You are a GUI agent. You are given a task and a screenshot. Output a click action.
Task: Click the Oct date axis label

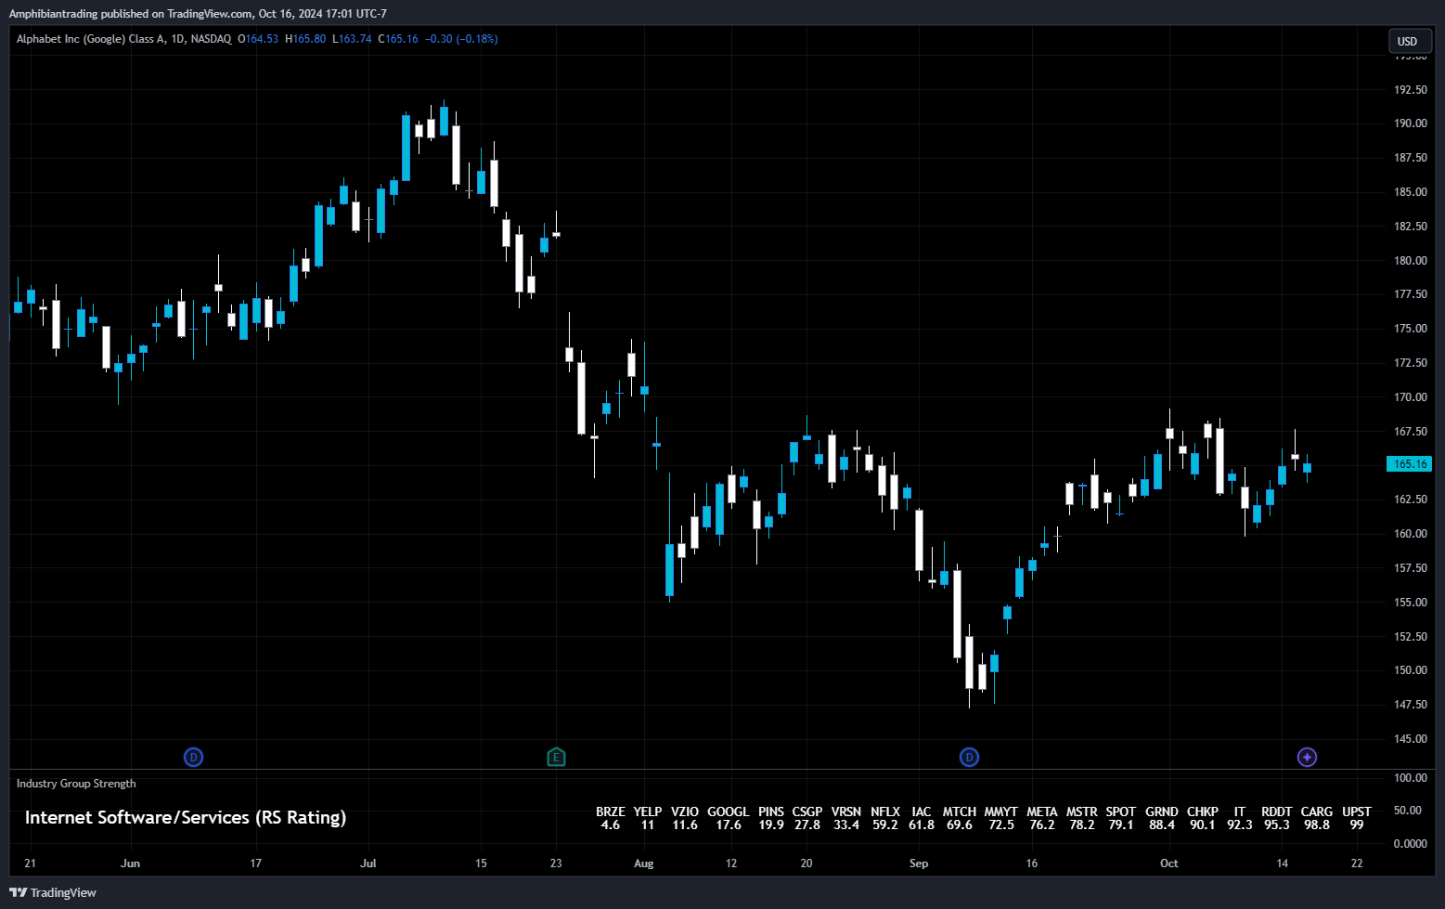pyautogui.click(x=1169, y=864)
